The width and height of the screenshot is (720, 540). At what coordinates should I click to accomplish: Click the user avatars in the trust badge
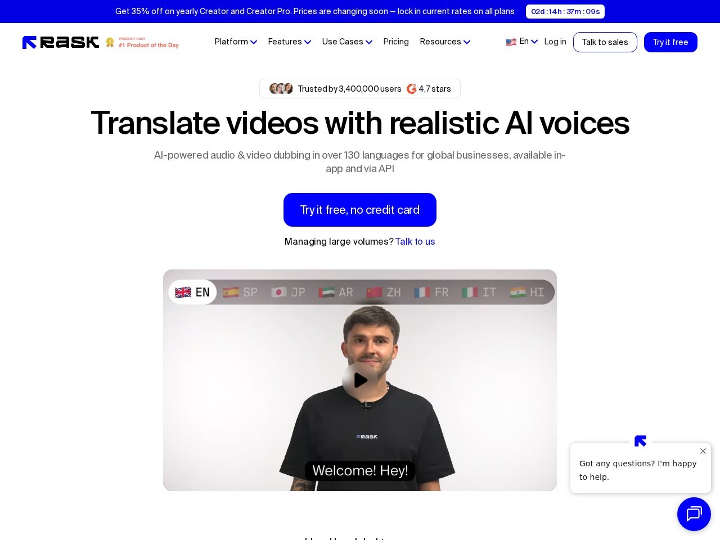281,89
